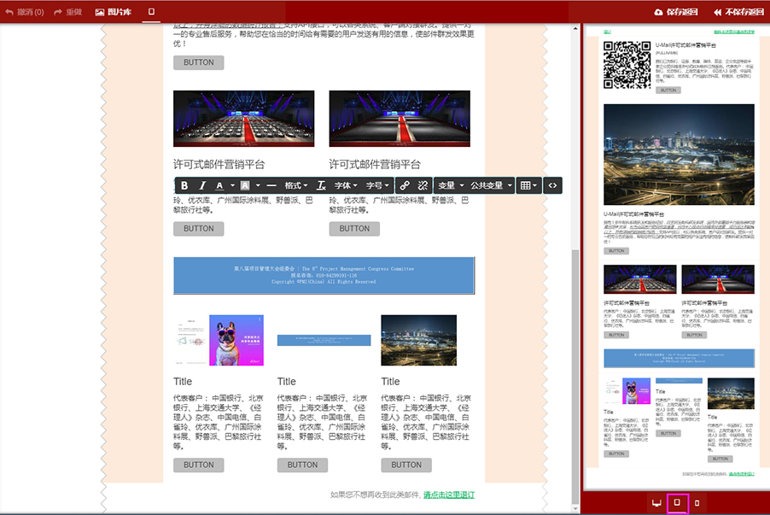The image size is (770, 515).
Task: Toggle bold formatting in the text toolbar
Action: [x=184, y=185]
